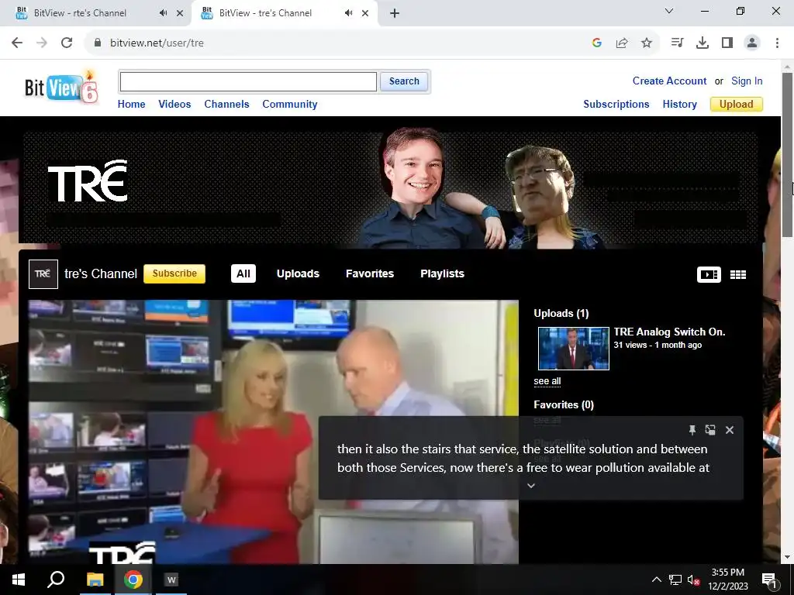Open the Chrome three-dot menu
The image size is (794, 595).
point(777,43)
